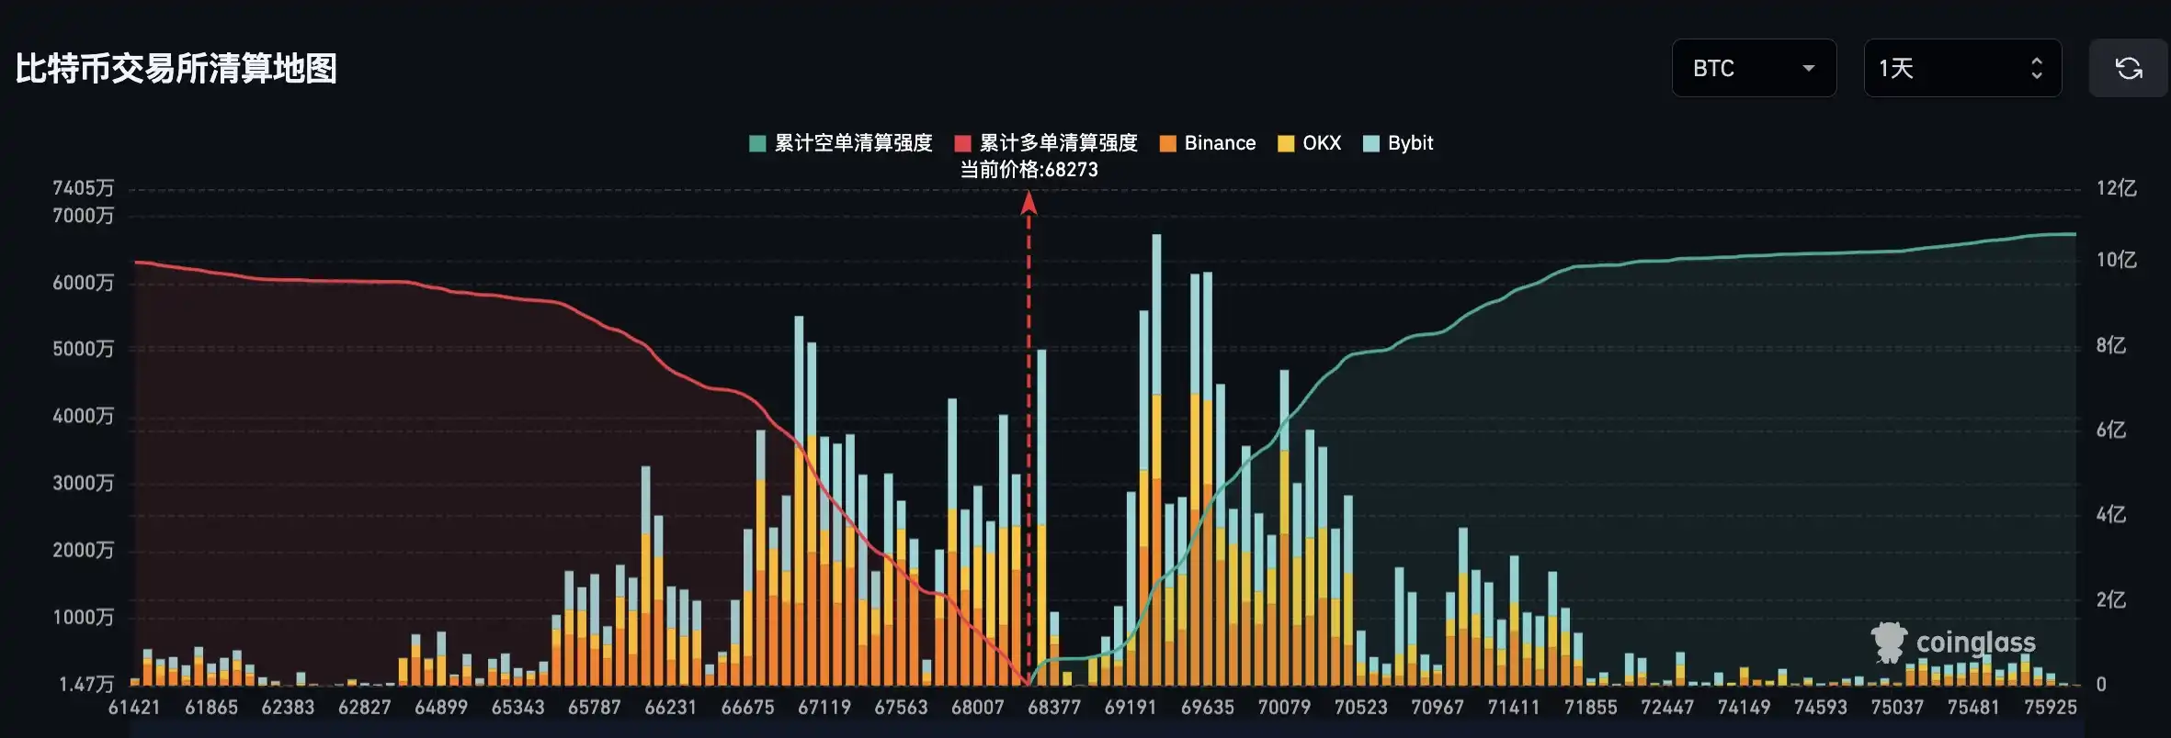Open the 1天 time range selector
Image resolution: width=2171 pixels, height=738 pixels.
point(1961,68)
